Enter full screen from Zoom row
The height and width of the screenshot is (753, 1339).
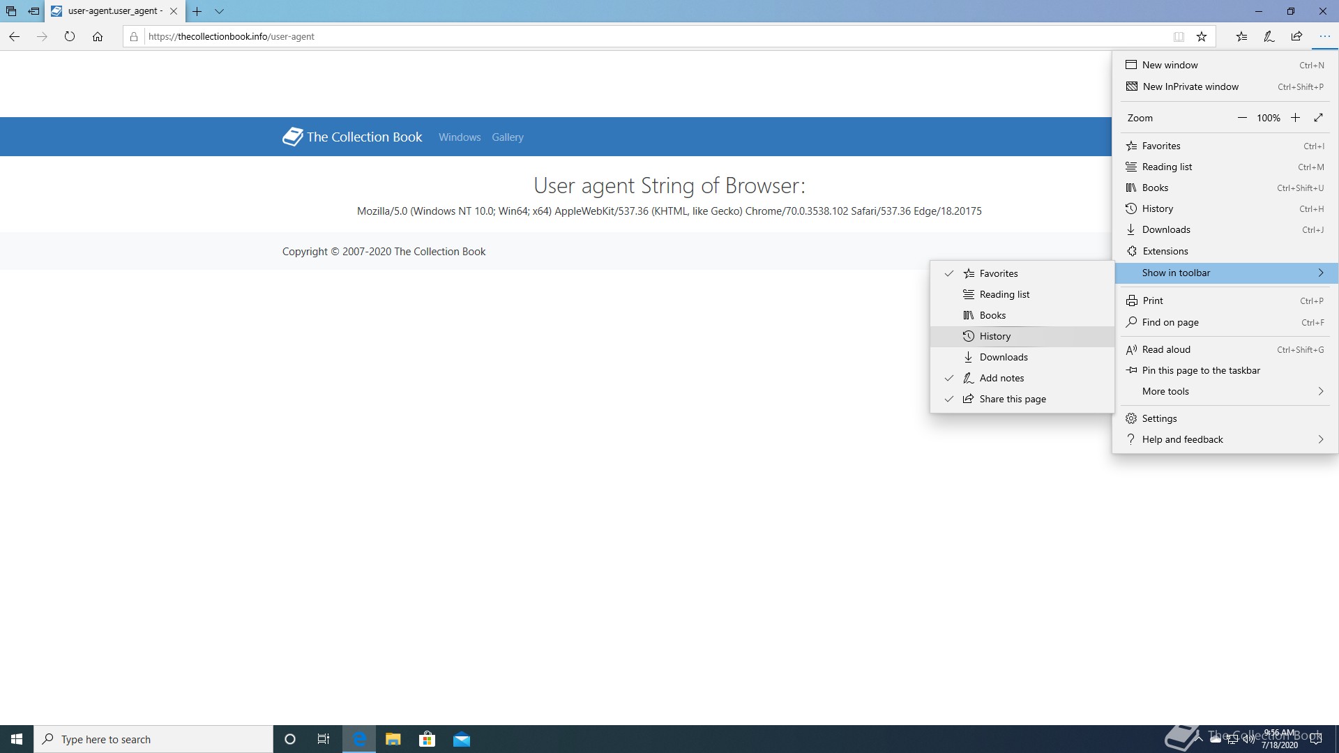[x=1318, y=118]
